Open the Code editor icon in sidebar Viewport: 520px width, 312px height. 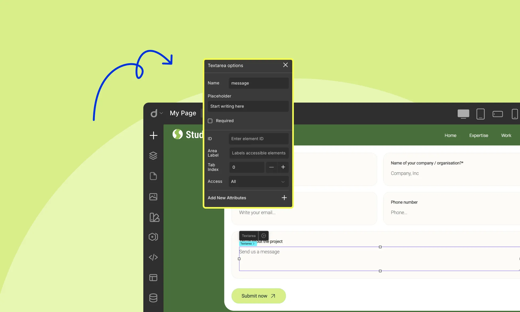(x=153, y=257)
